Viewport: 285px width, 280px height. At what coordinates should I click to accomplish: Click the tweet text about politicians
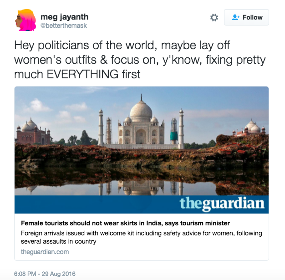point(140,60)
